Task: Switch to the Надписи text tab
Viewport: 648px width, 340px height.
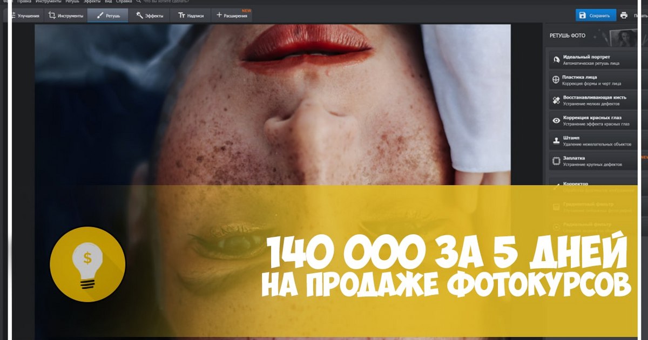Action: click(191, 16)
